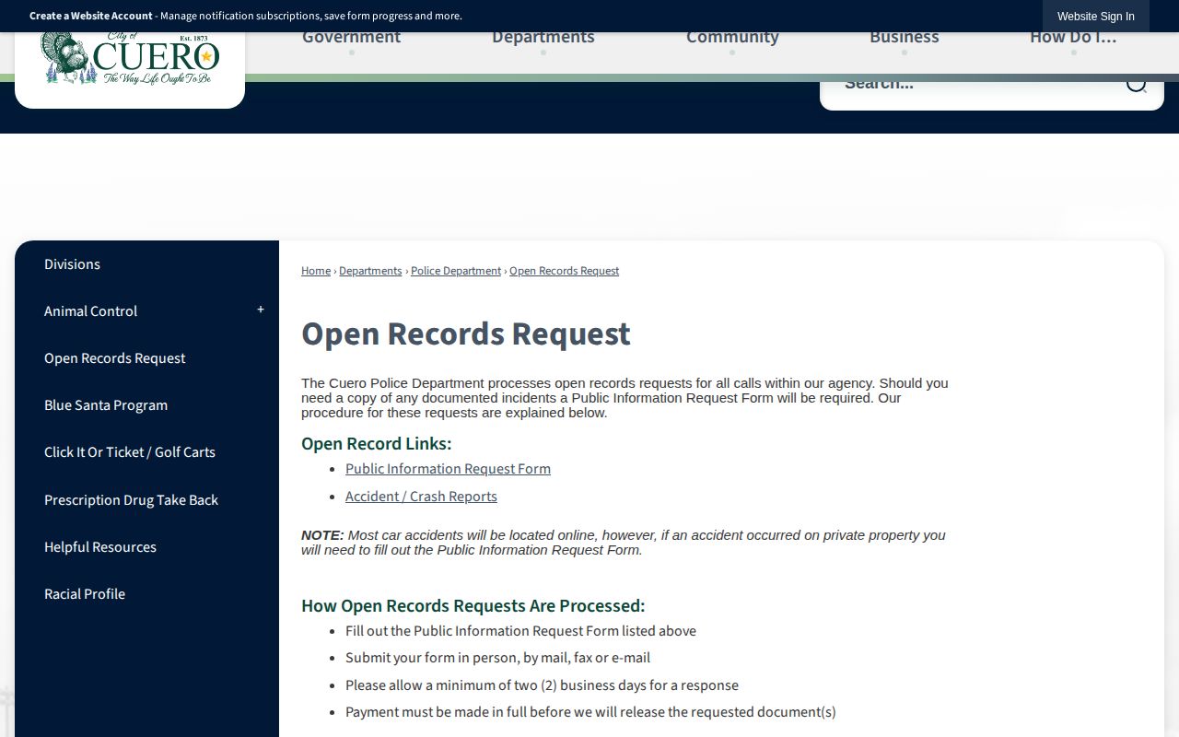This screenshot has height=737, width=1179.
Task: Expand the Animal Control submenu
Action: coord(261,310)
